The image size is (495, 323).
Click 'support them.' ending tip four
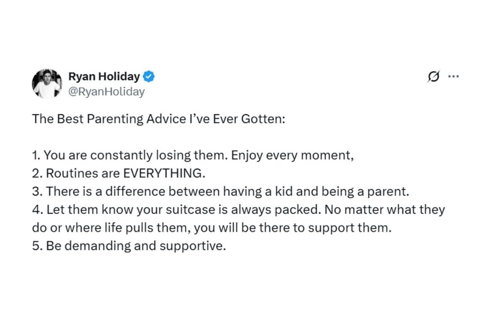click(x=350, y=228)
